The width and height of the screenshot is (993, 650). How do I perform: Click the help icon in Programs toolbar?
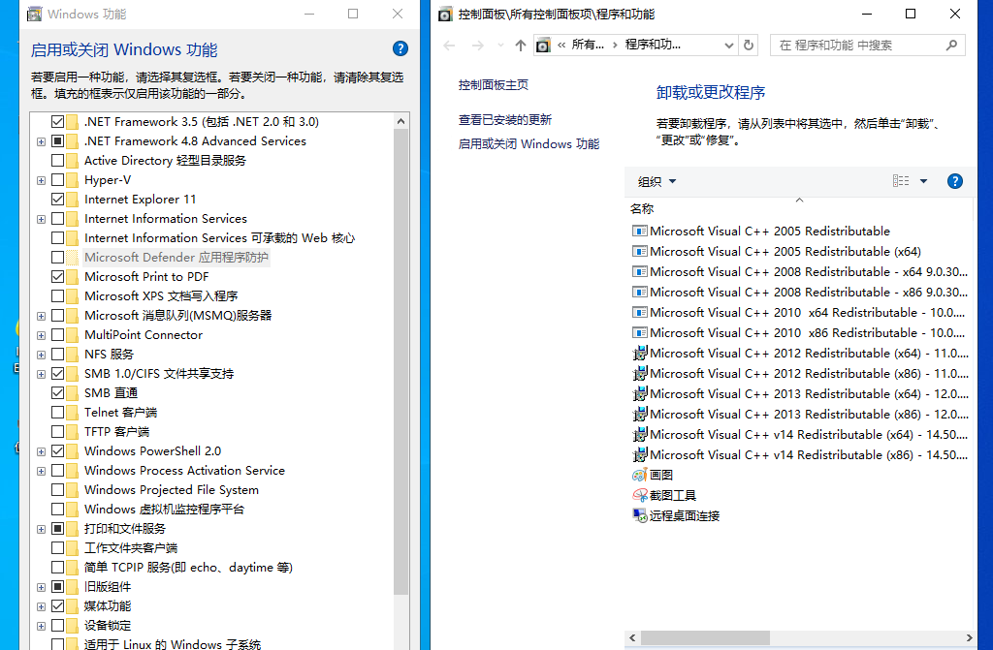pyautogui.click(x=955, y=182)
